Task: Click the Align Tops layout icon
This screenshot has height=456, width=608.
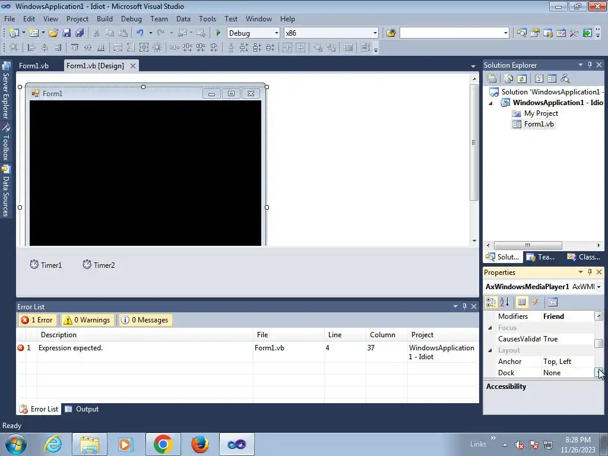Action: [x=75, y=47]
